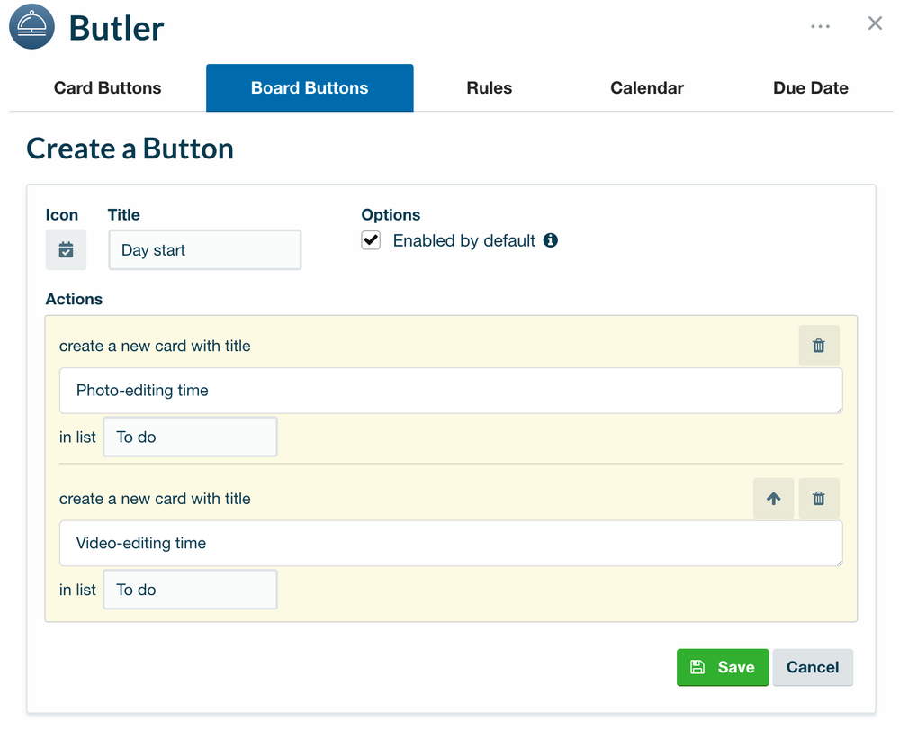Cancel button creation
Screen dimensions: 899x731
point(813,667)
